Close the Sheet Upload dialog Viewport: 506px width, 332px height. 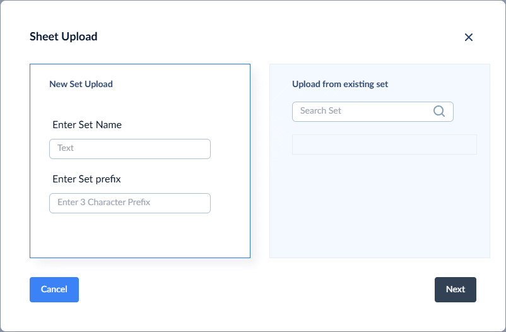tap(469, 37)
